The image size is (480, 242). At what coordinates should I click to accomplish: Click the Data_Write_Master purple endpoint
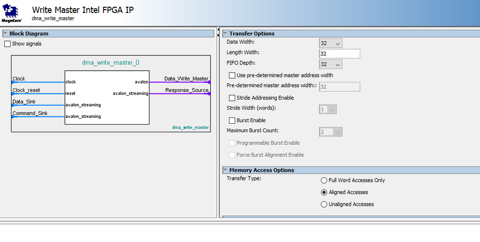(x=209, y=82)
